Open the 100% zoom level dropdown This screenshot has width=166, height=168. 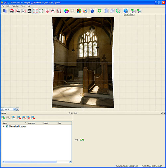pos(14,109)
